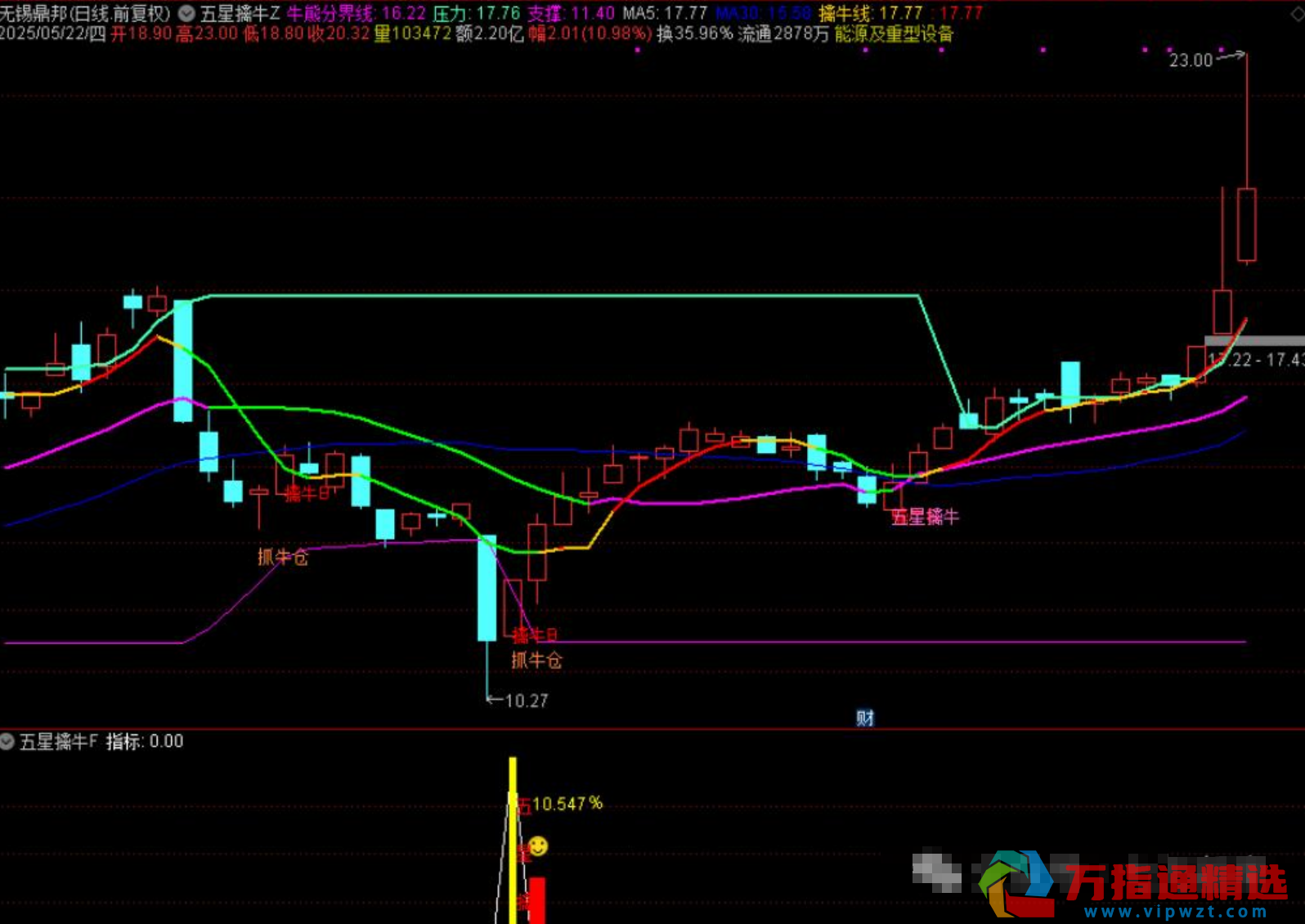Select the blue MA30 value label

(x=764, y=13)
